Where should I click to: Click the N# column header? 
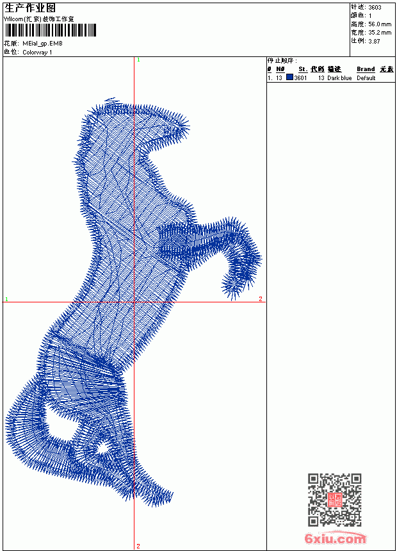click(280, 69)
